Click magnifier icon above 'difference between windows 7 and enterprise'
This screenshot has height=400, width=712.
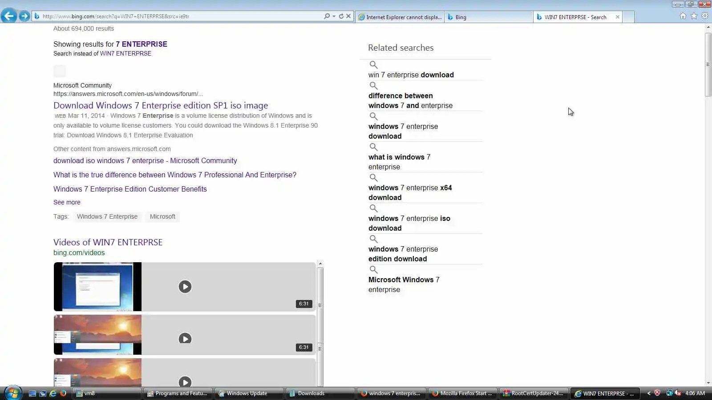click(373, 86)
